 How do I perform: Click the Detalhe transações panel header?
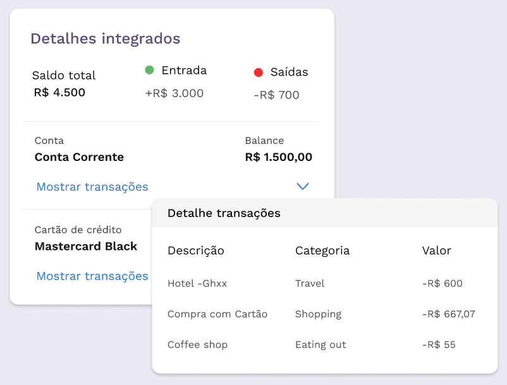224,213
